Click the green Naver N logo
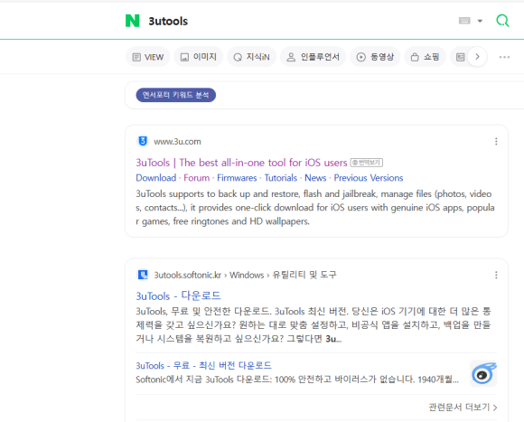 [x=132, y=21]
